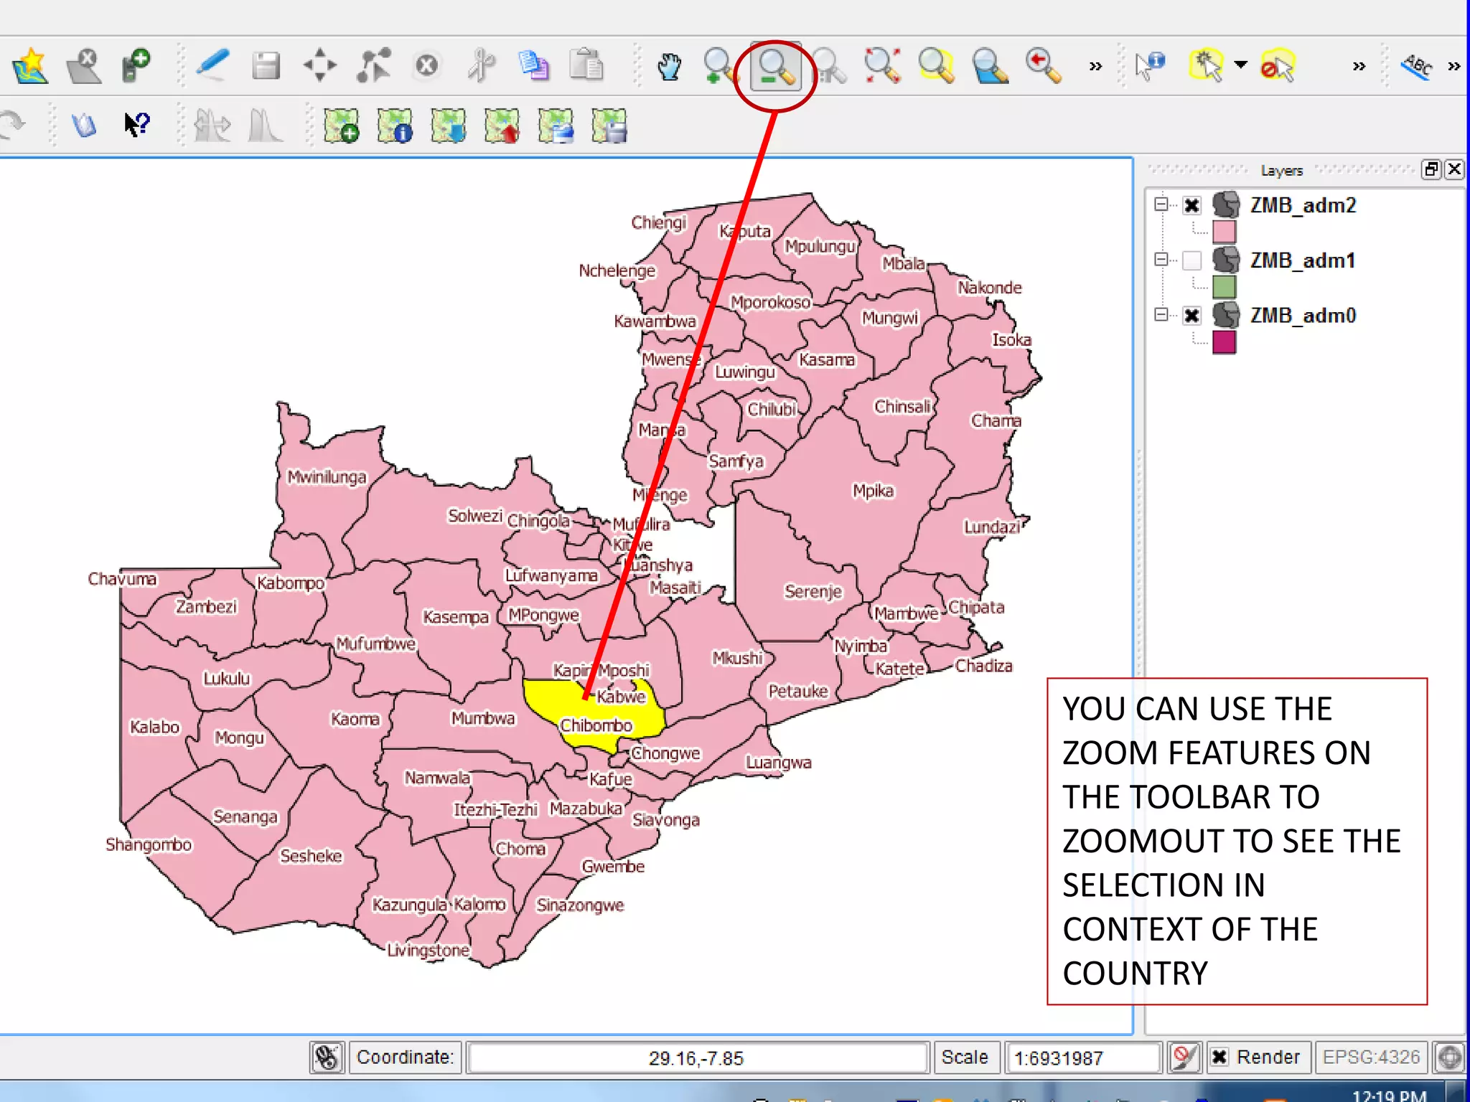The height and width of the screenshot is (1102, 1470).
Task: Undock the Layers panel
Action: 1432,169
